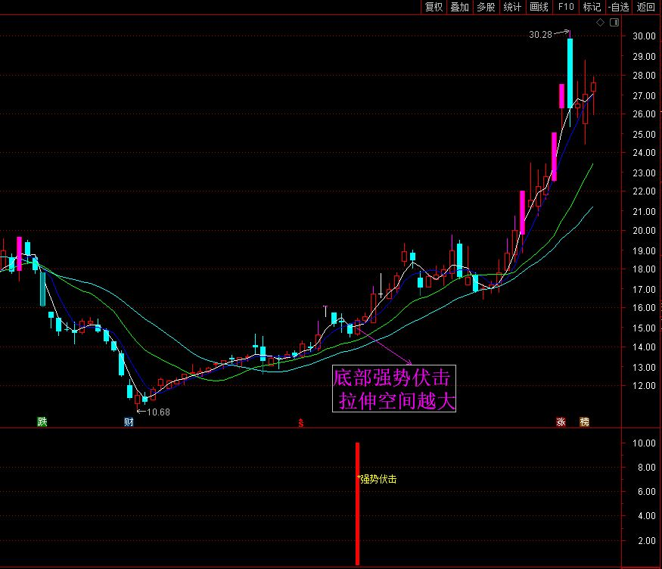Click the green 跌 marker icon
The height and width of the screenshot is (569, 662).
tap(42, 421)
